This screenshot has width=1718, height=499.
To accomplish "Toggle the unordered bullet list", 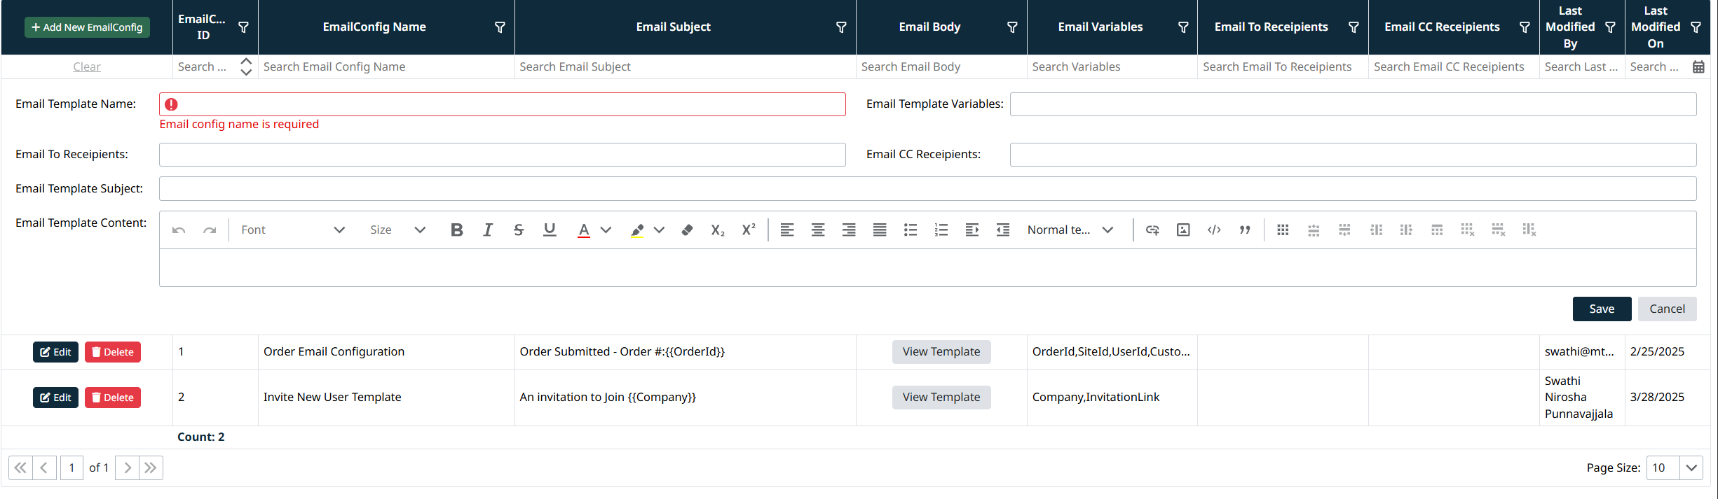I will [x=911, y=230].
